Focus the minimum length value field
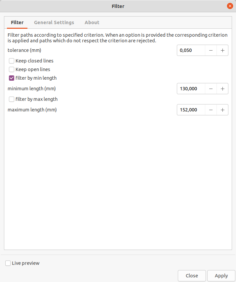 pyautogui.click(x=191, y=89)
